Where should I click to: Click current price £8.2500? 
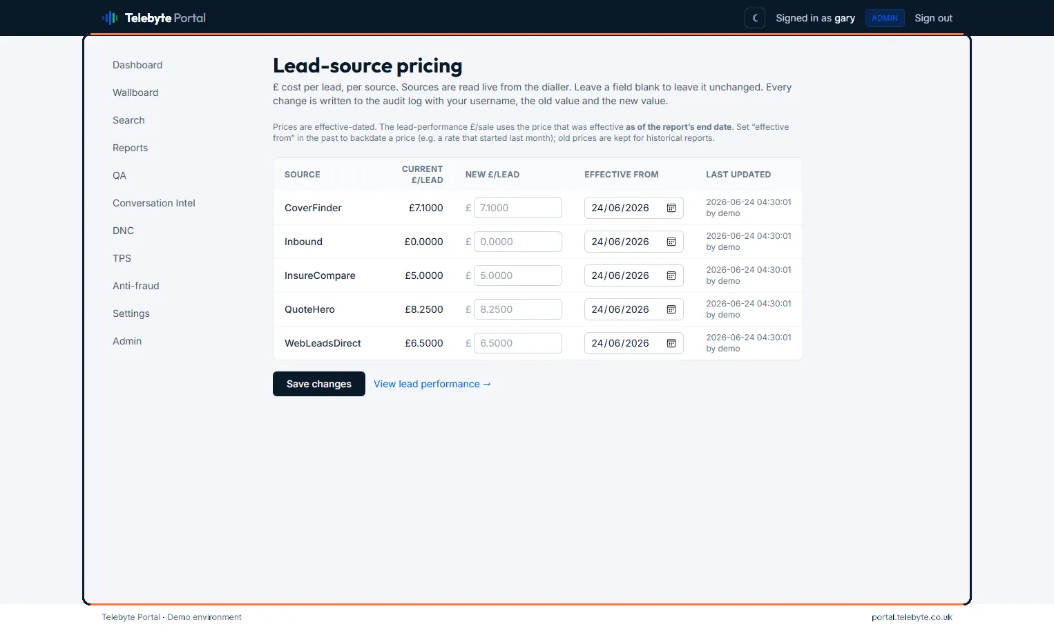(x=424, y=309)
